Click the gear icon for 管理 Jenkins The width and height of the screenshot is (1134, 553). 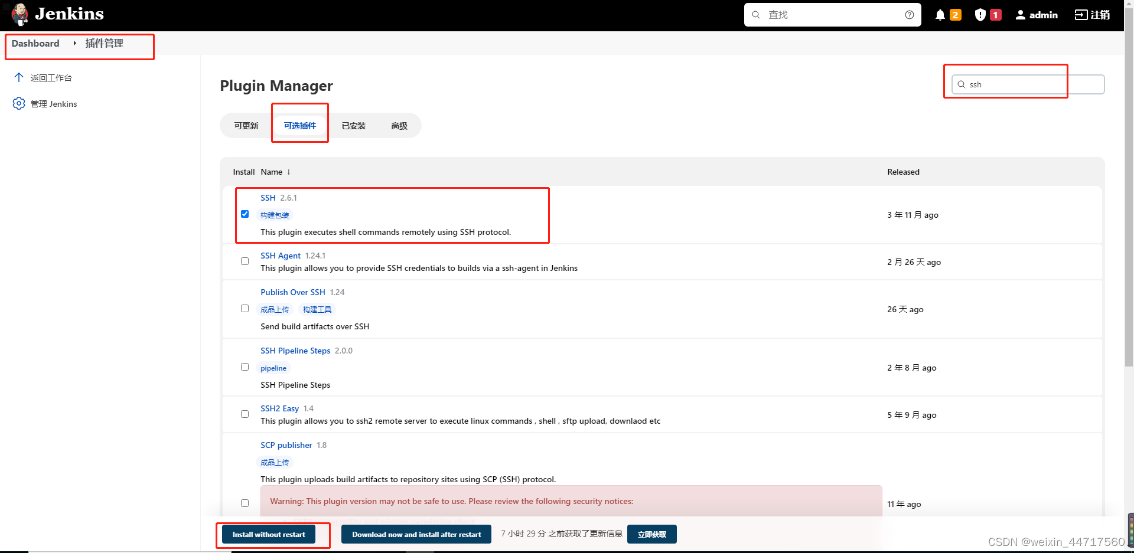pos(19,103)
